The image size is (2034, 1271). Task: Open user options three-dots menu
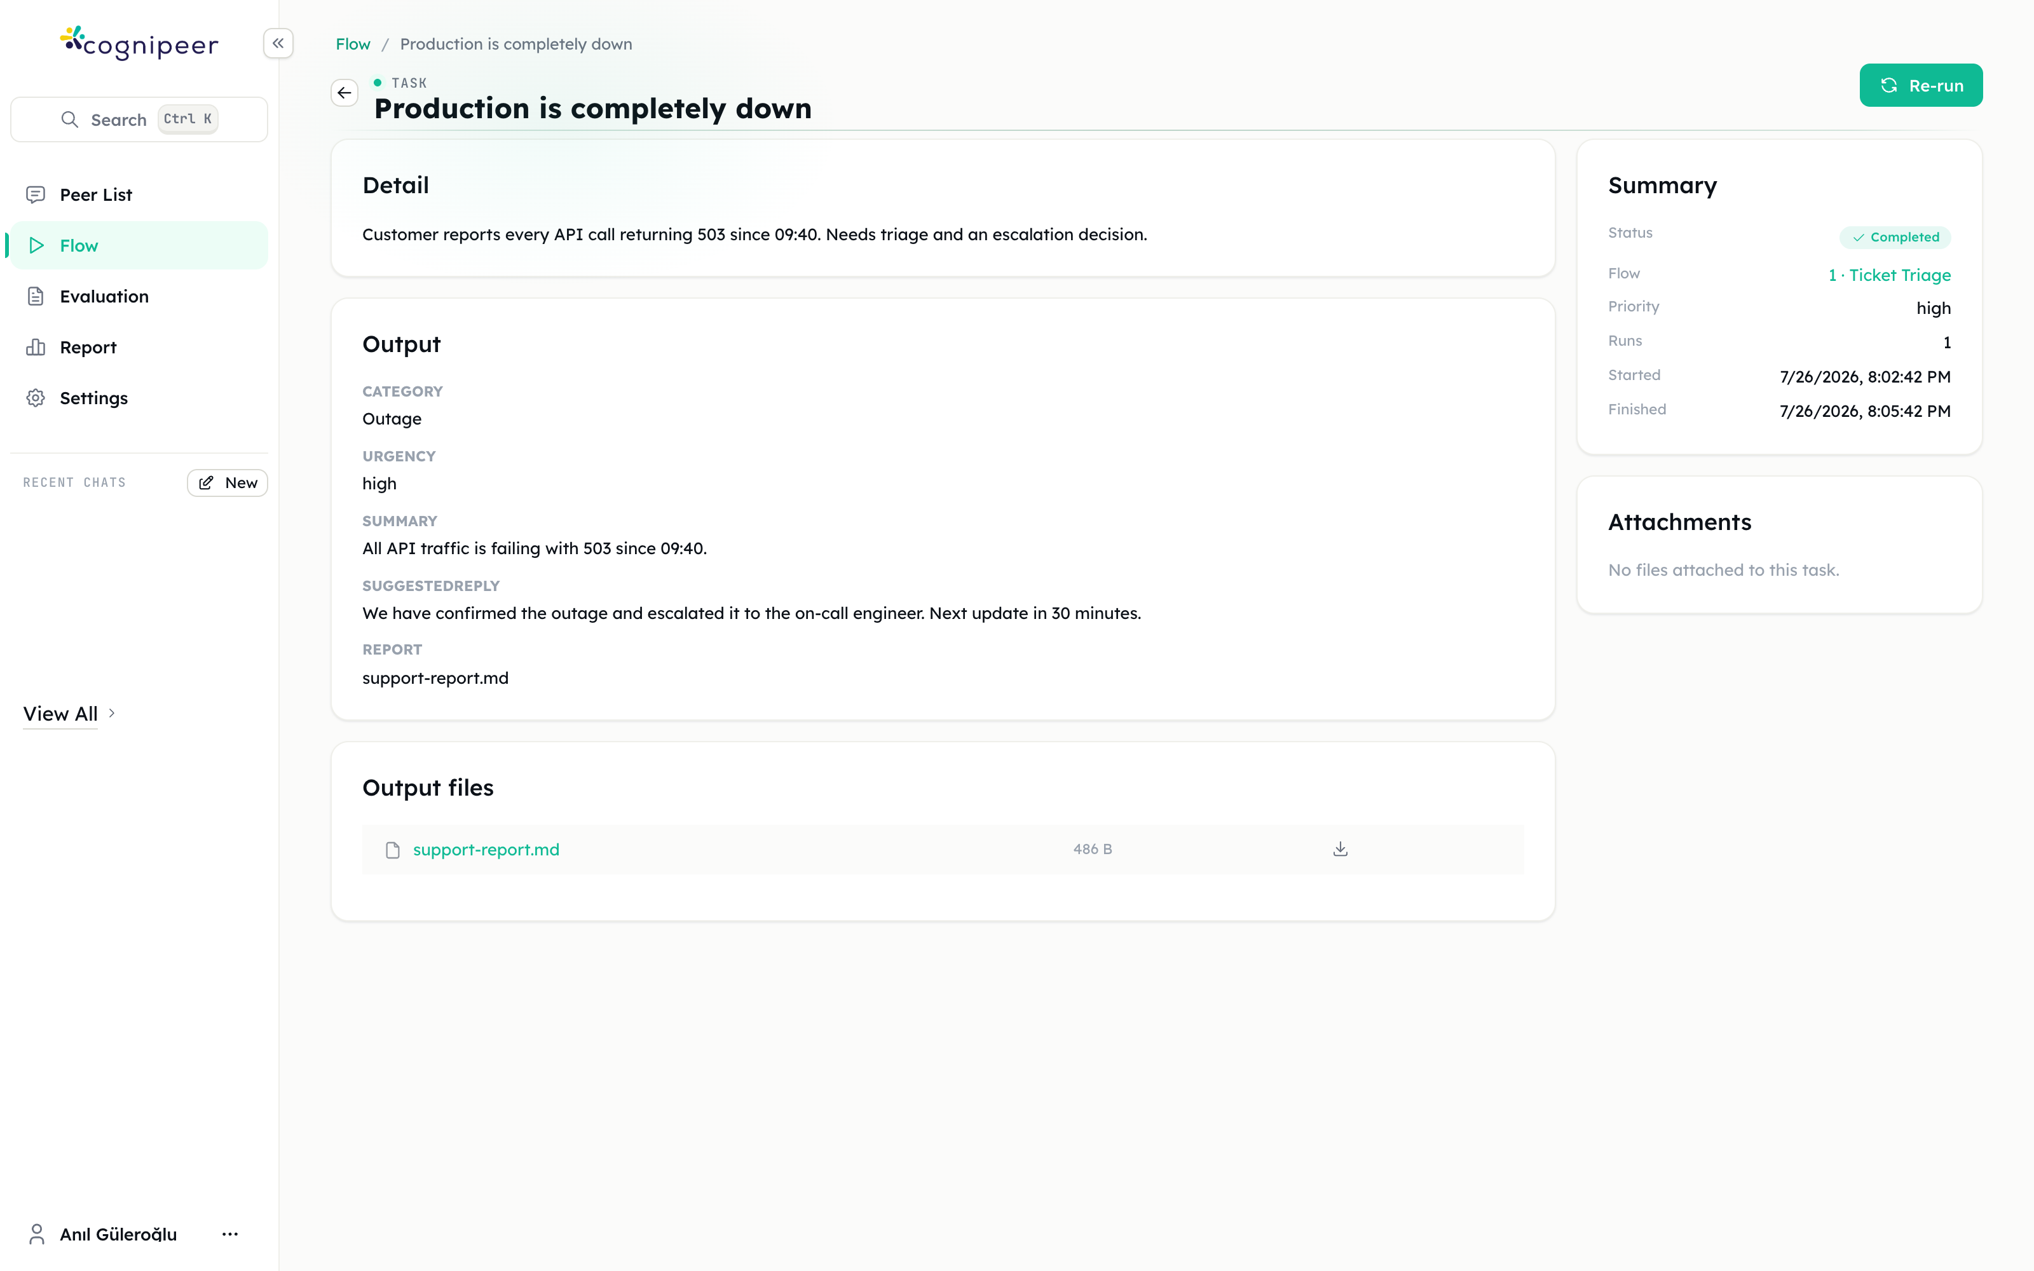[230, 1234]
